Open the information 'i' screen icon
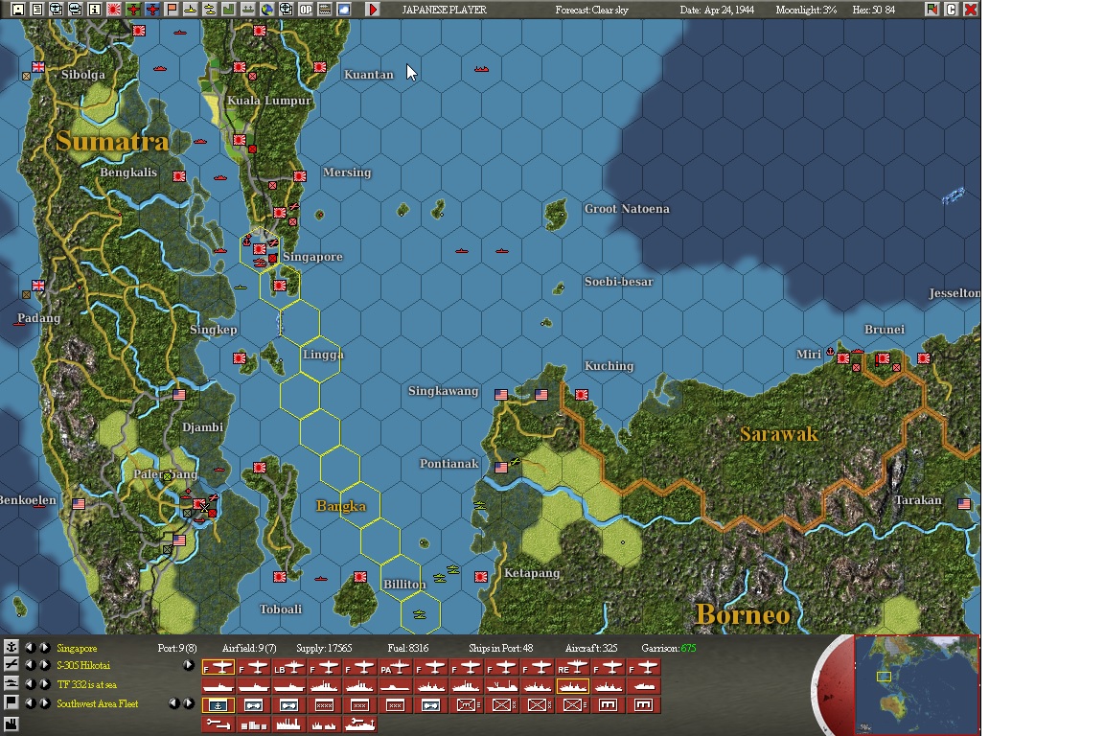Screen dimensions: 1104x736 (94, 10)
